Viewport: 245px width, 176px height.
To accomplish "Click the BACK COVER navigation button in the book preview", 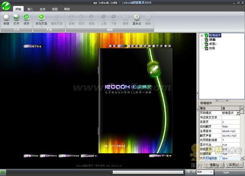I will pyautogui.click(x=69, y=156).
